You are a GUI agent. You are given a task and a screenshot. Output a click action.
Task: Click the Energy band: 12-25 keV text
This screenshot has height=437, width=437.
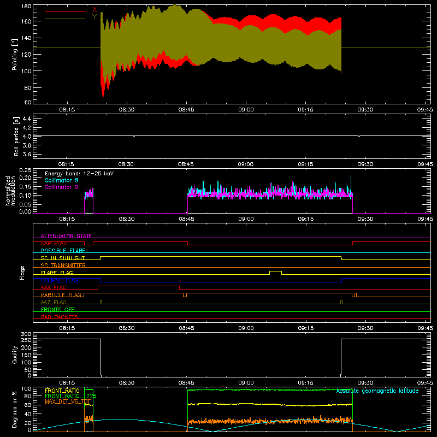pos(79,174)
